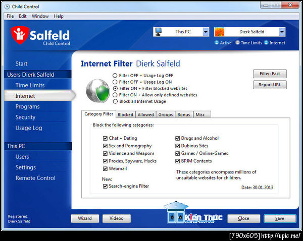Open the File menu

(10, 16)
